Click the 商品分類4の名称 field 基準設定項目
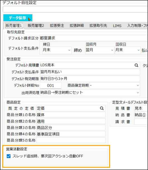The width and height of the screenshot is (148, 170). [71, 134]
